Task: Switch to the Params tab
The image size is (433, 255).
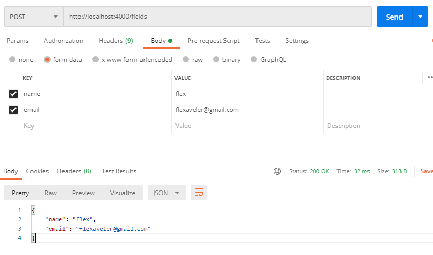Action: tap(18, 41)
